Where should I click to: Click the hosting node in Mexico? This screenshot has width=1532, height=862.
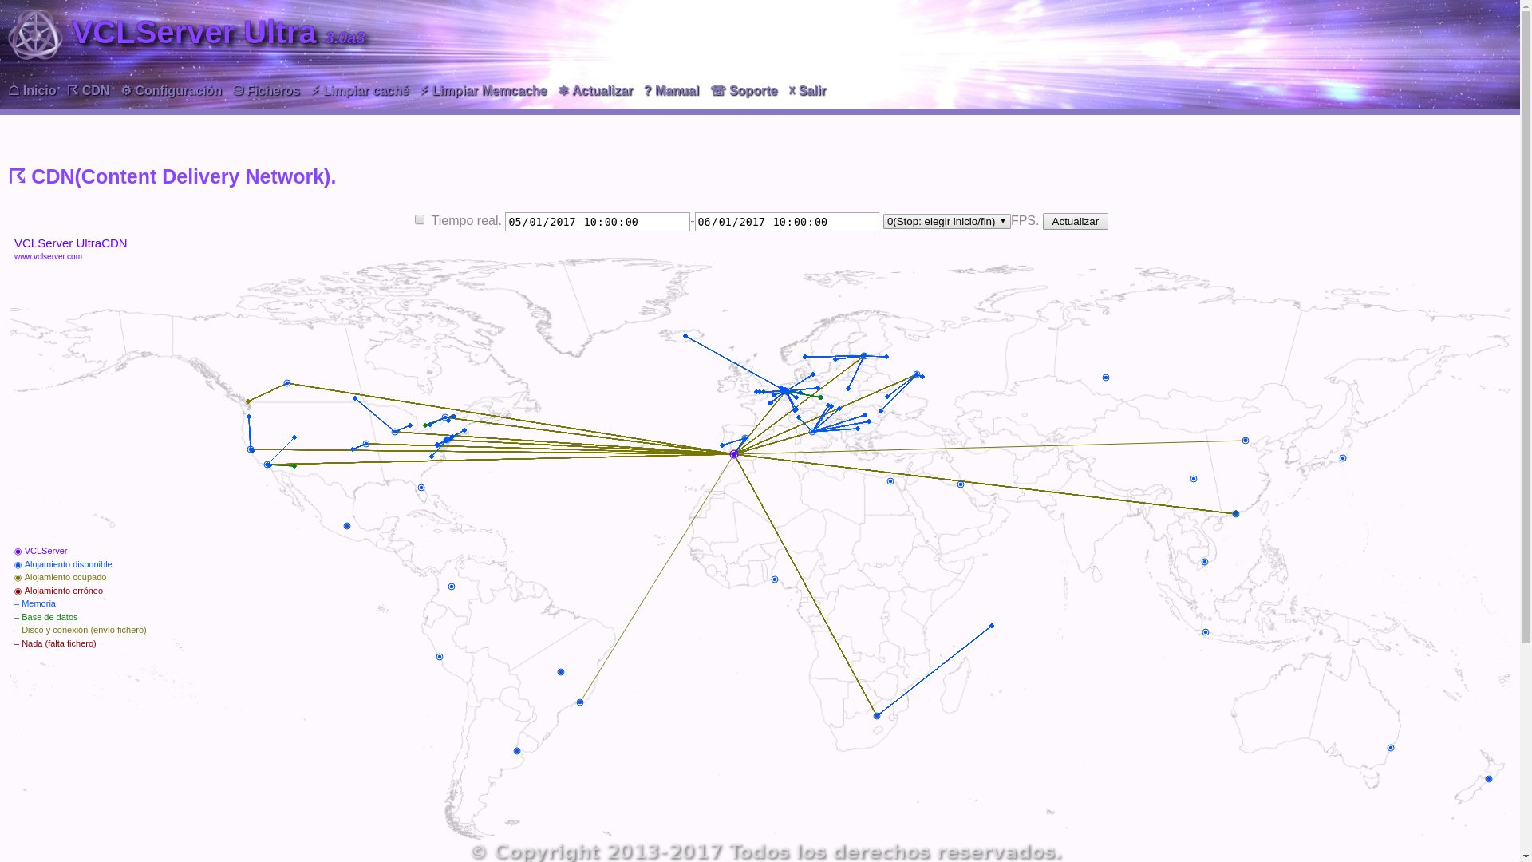347,526
